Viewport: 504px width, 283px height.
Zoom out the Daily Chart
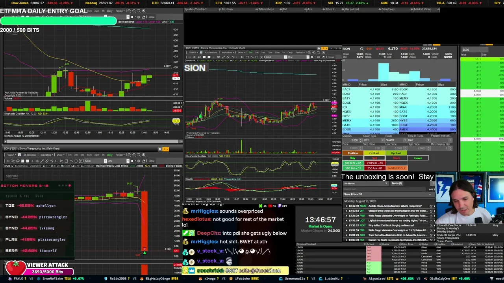coord(129,155)
